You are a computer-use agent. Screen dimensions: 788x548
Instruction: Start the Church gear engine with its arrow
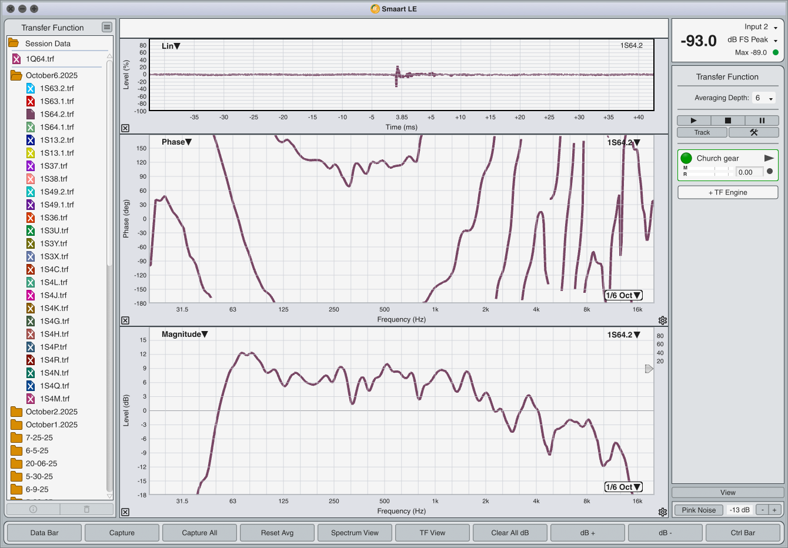[x=769, y=158]
